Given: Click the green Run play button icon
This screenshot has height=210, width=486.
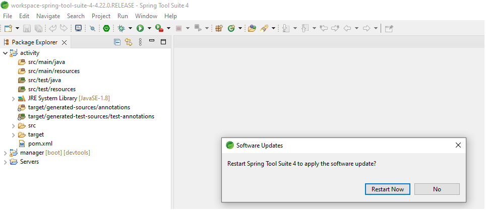Looking at the screenshot, I should (x=140, y=28).
